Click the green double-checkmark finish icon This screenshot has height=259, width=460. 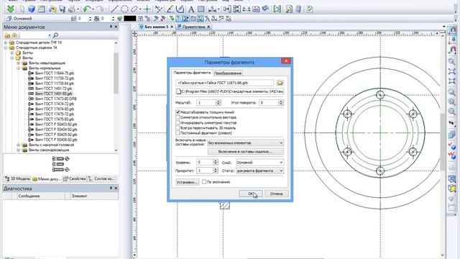pyautogui.click(x=11, y=9)
